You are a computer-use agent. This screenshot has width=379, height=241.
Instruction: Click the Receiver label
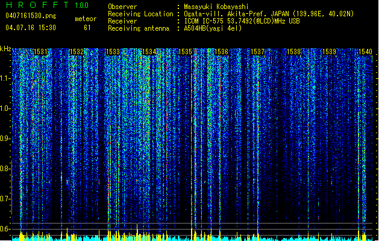tap(122, 21)
